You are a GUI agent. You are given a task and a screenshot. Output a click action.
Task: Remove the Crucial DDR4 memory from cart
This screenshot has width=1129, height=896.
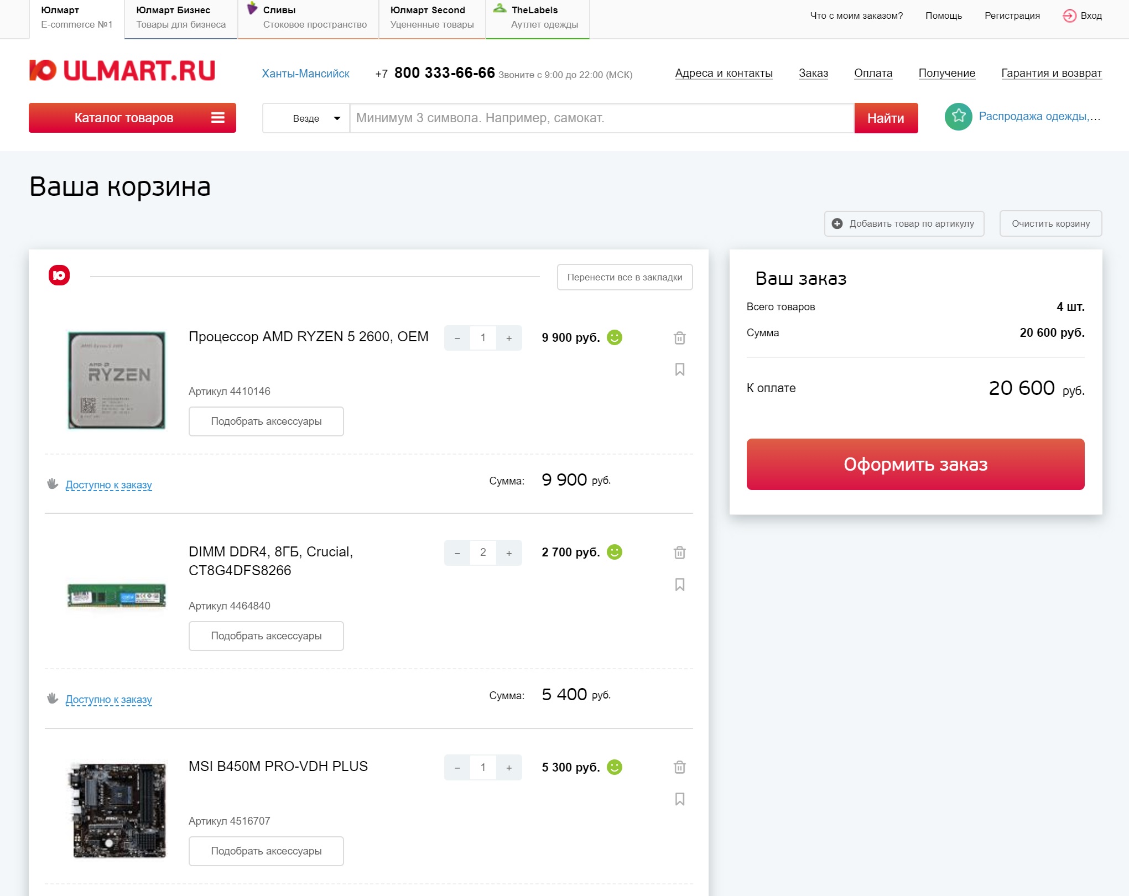[x=679, y=552]
